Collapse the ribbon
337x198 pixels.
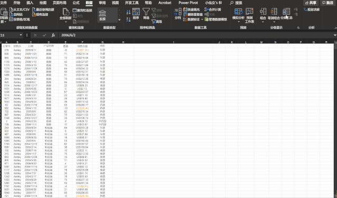coord(335,28)
